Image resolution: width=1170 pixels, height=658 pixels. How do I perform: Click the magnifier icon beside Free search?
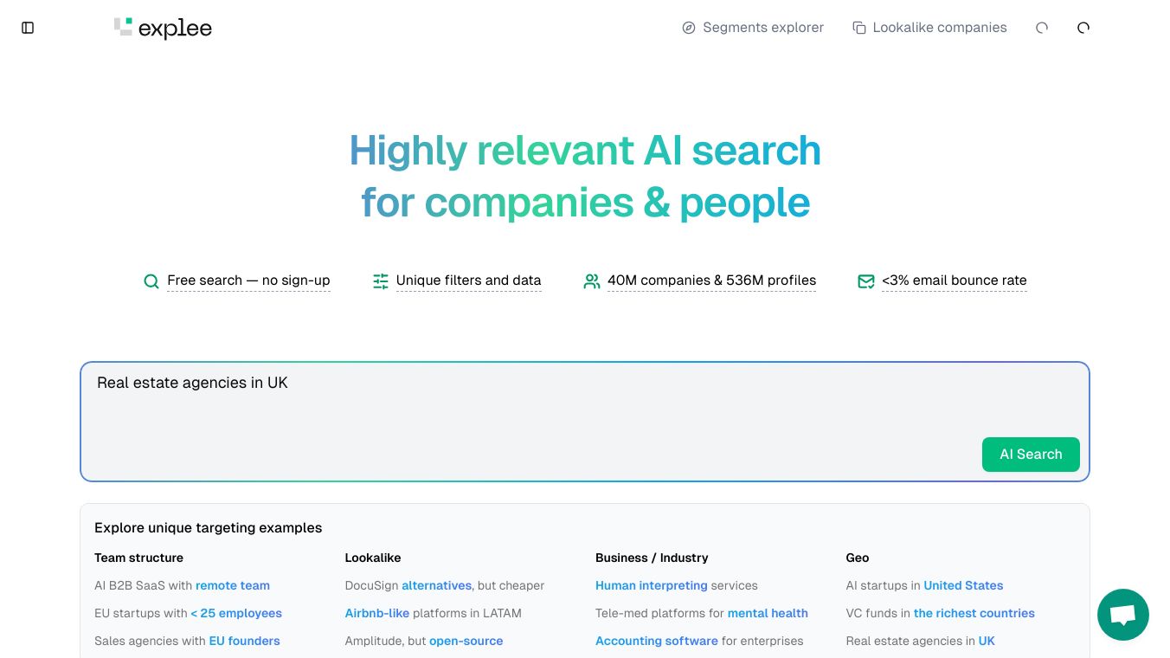151,281
